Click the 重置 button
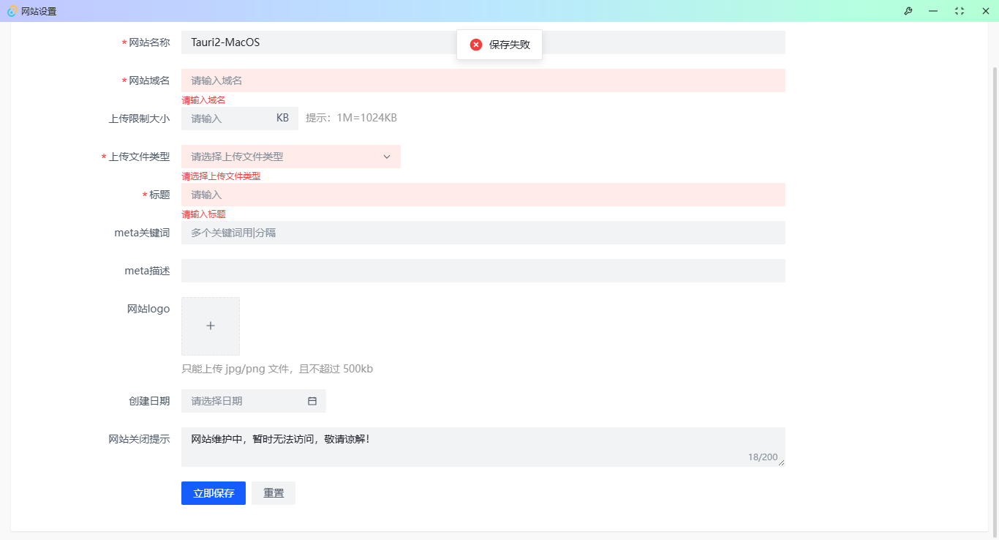Viewport: 999px width, 540px height. point(274,493)
